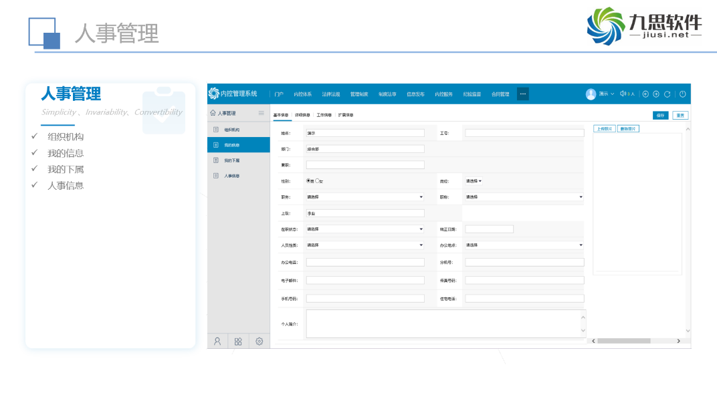Open the 在职状态 dropdown list
This screenshot has width=717, height=401.
click(365, 229)
